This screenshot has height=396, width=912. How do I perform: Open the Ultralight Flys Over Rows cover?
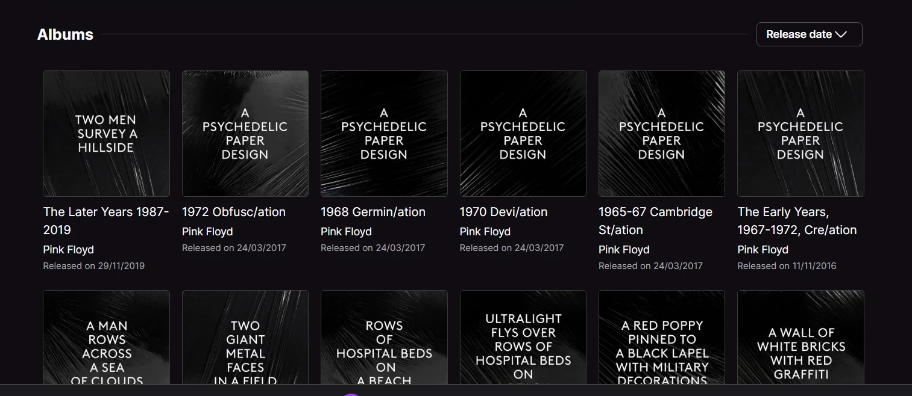(523, 337)
